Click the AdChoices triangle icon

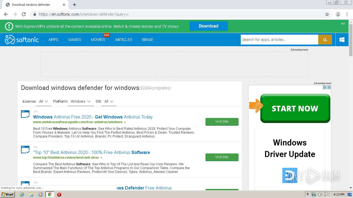click(x=325, y=87)
